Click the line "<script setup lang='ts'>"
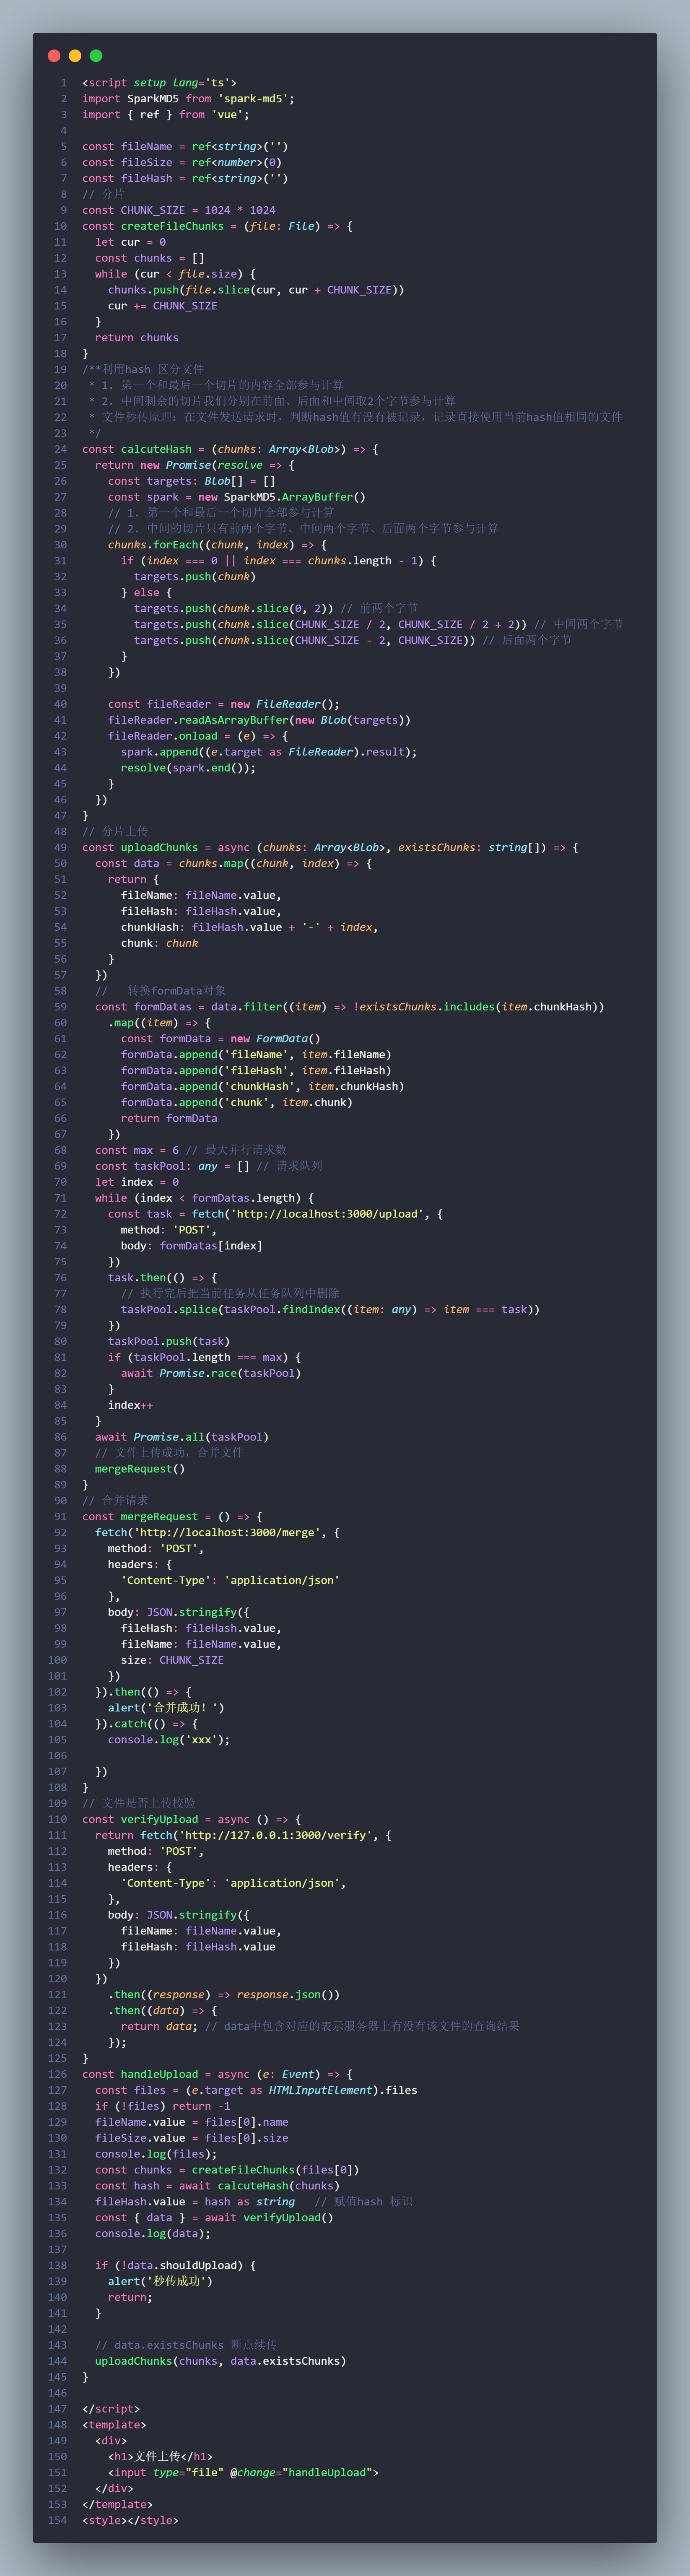Viewport: 690px width, 2576px height. [160, 83]
